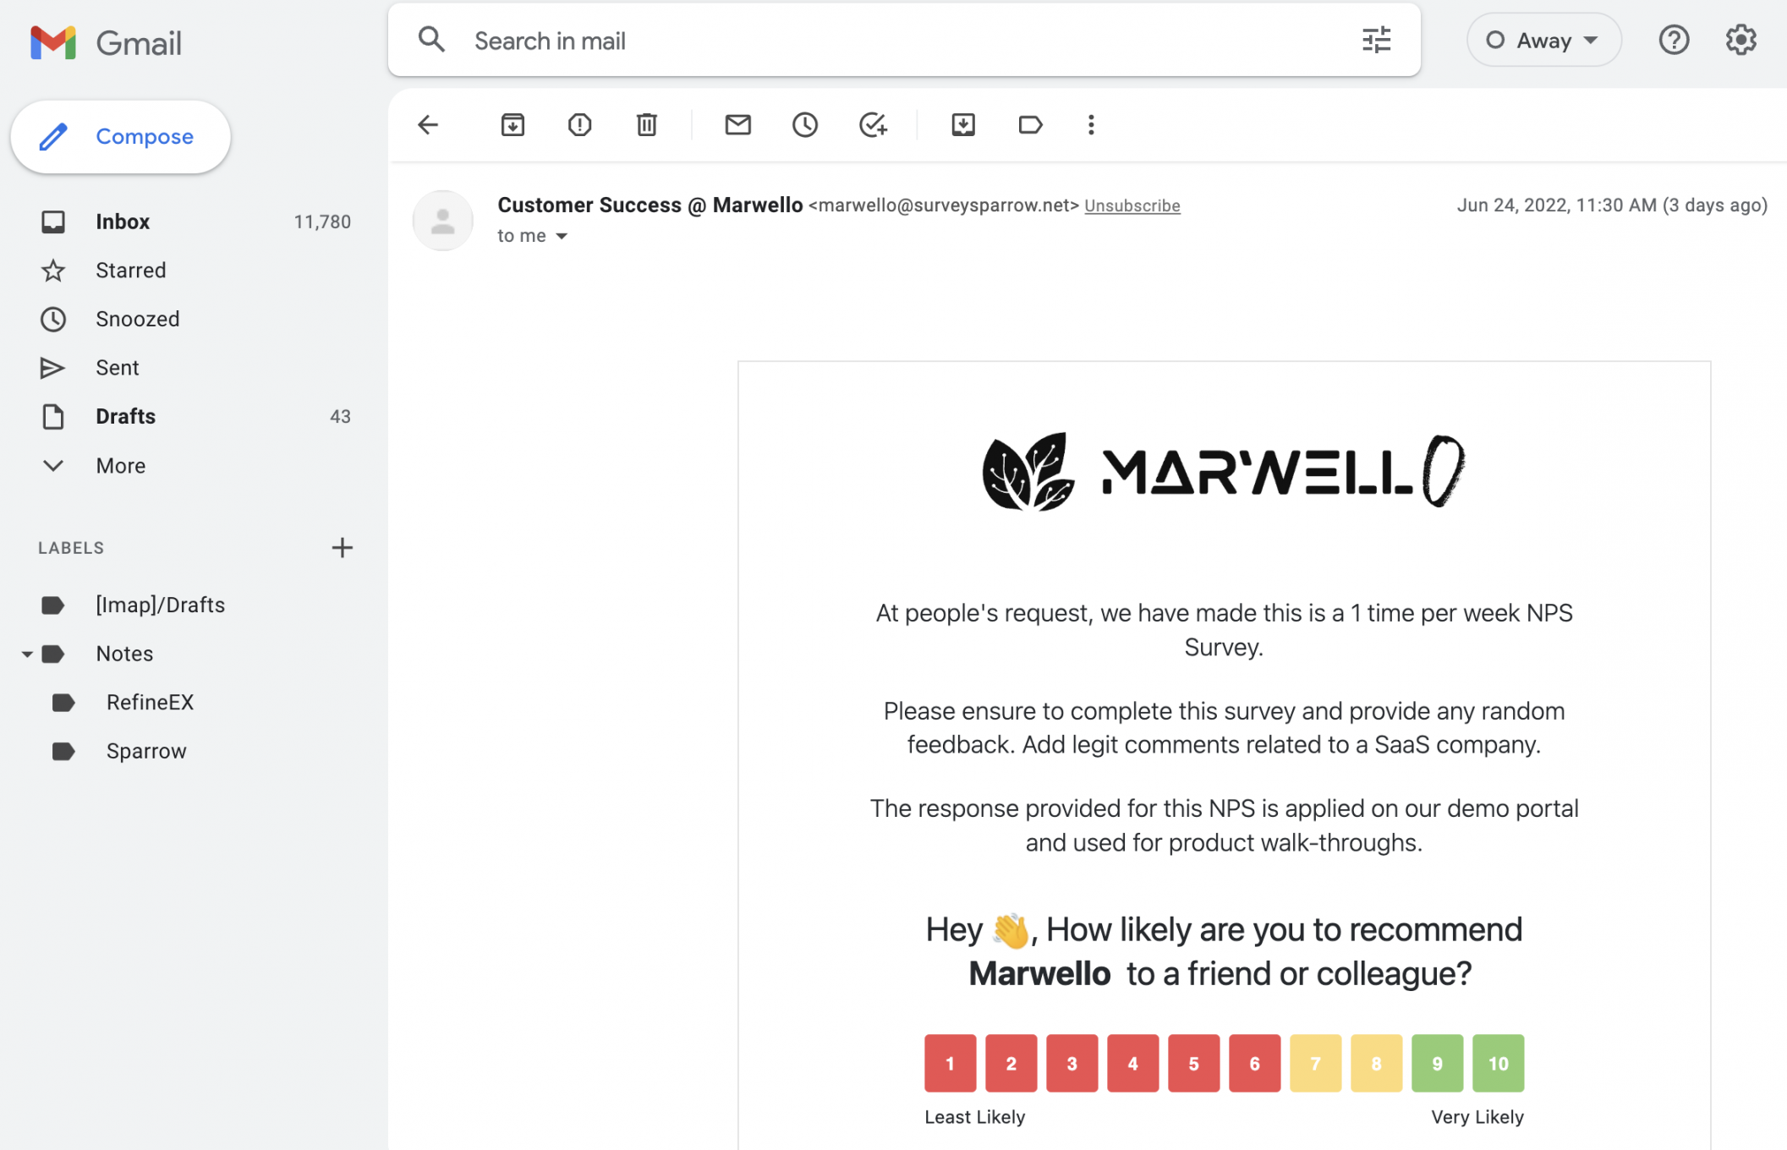This screenshot has height=1150, width=1787.
Task: Expand the More labels section
Action: [118, 463]
